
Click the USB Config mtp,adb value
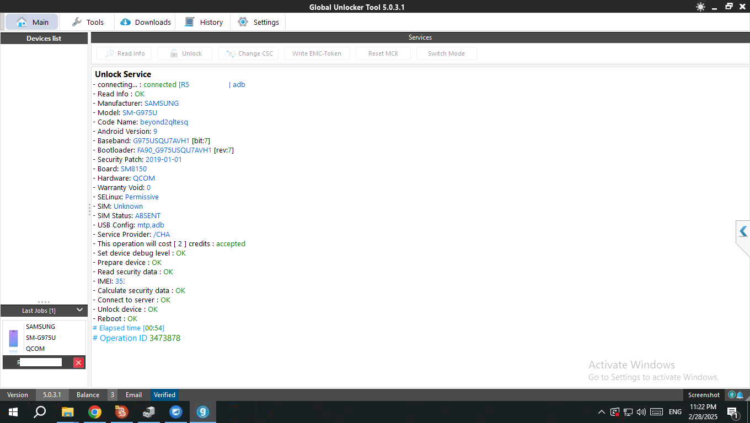coord(151,225)
